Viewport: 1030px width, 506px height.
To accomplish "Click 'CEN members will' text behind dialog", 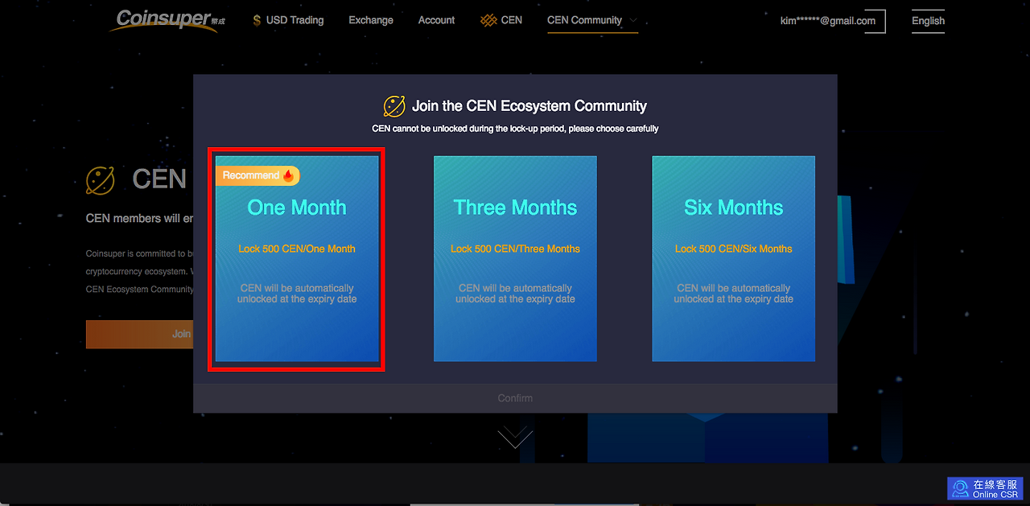I will (x=138, y=219).
